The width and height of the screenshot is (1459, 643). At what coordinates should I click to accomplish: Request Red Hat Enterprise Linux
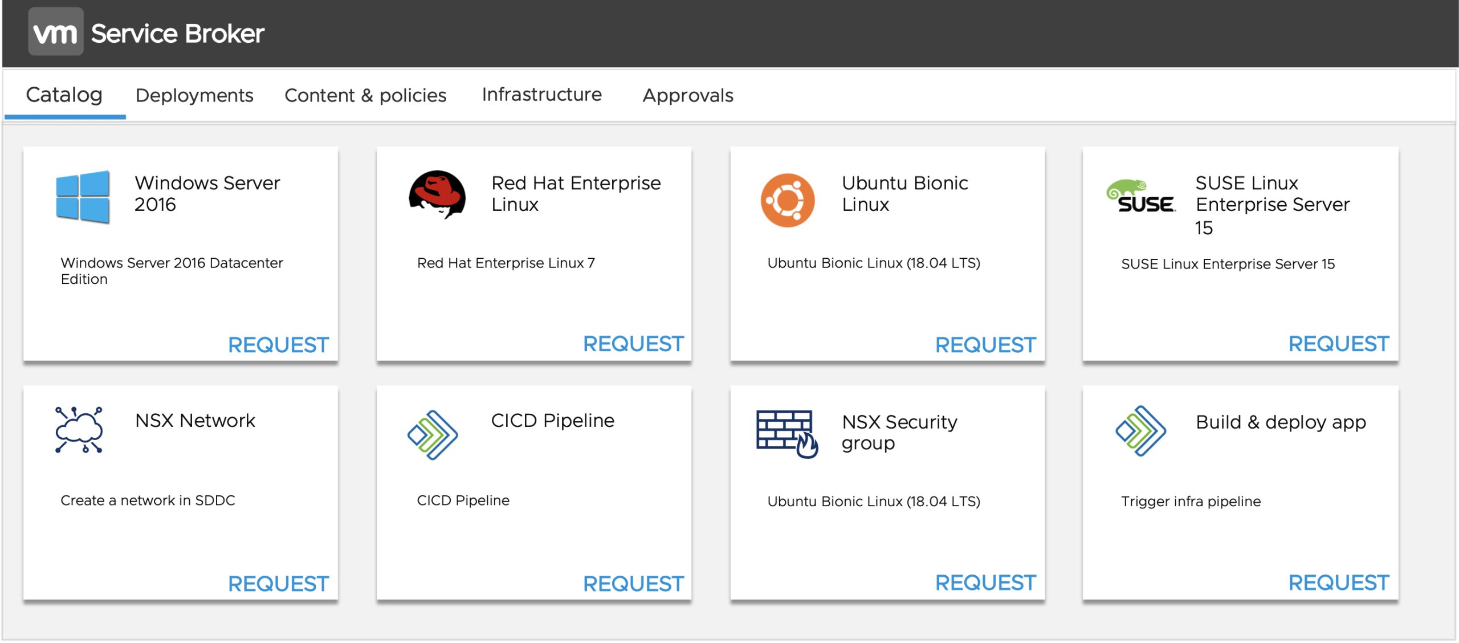point(633,343)
